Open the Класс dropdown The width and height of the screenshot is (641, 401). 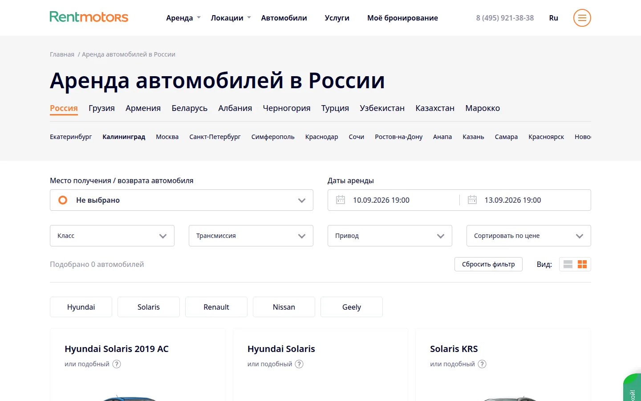click(x=112, y=236)
